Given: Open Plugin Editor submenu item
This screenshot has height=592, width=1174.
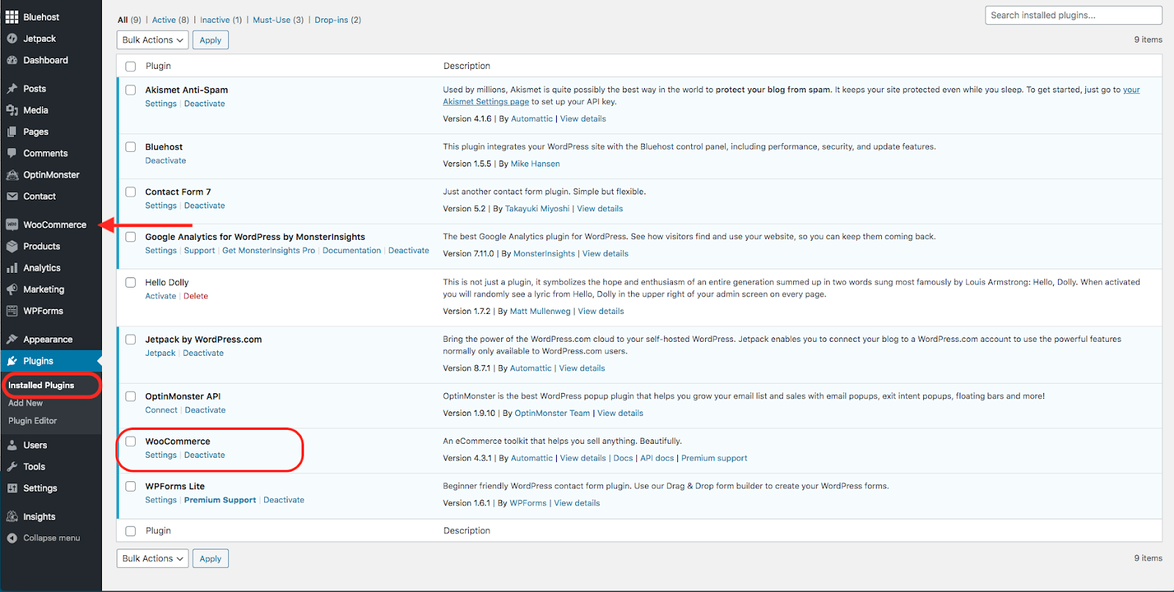Looking at the screenshot, I should [x=32, y=421].
